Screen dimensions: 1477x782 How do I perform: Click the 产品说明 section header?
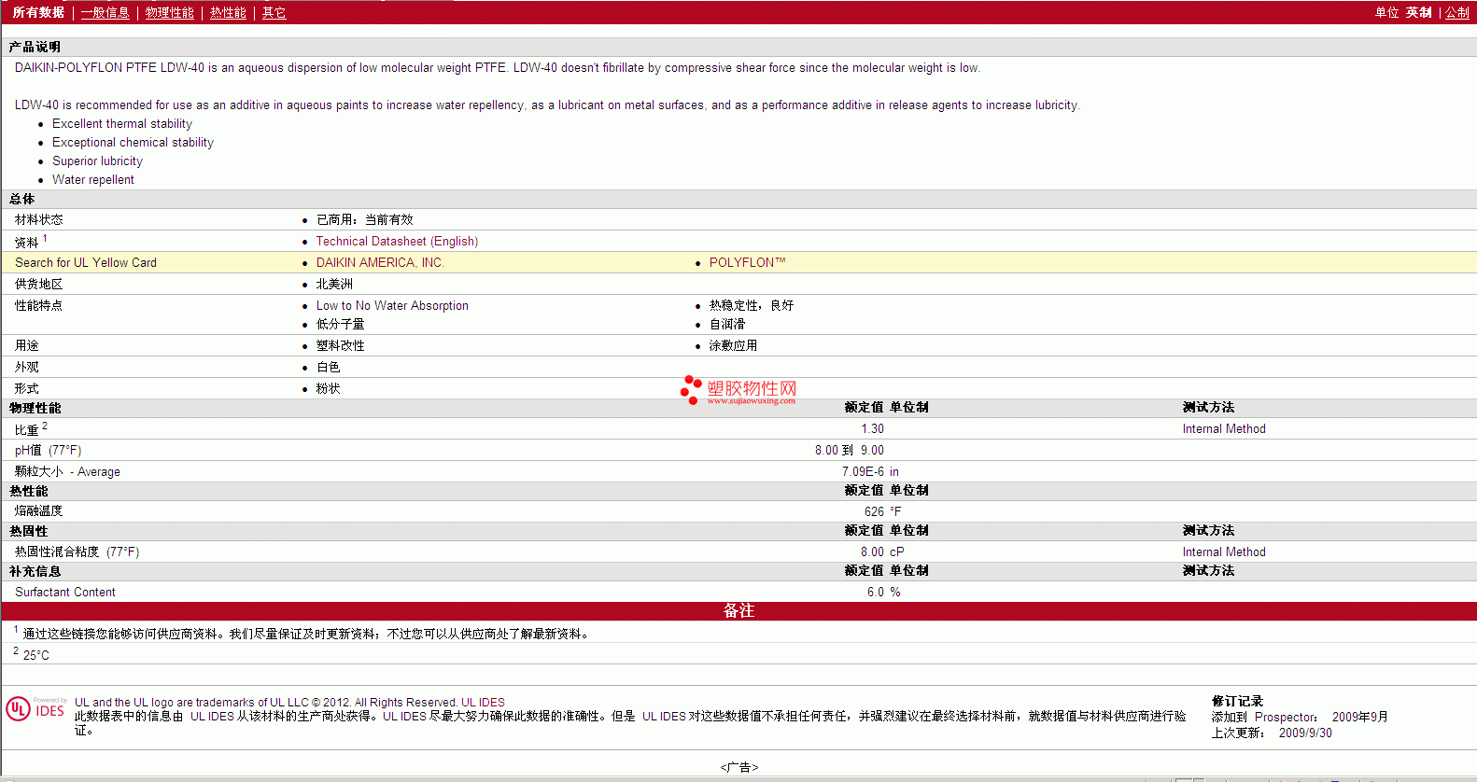pos(35,47)
